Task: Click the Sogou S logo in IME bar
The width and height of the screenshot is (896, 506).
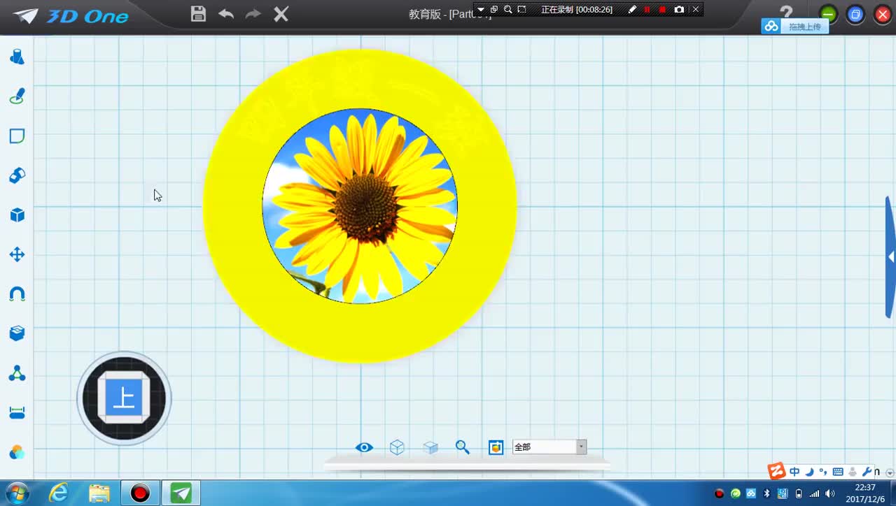Action: [x=776, y=472]
